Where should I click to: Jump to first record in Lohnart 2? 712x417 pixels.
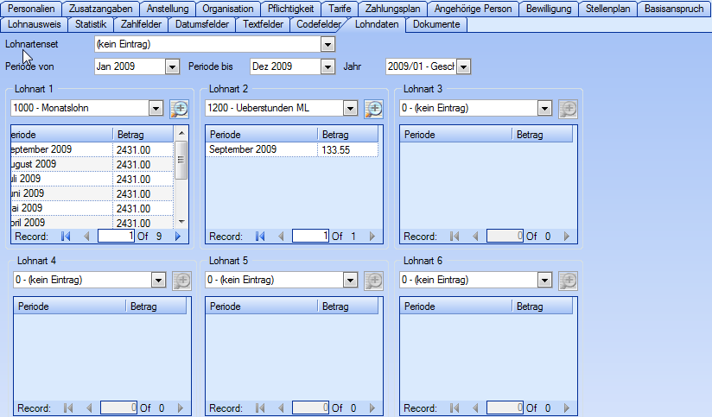click(260, 236)
